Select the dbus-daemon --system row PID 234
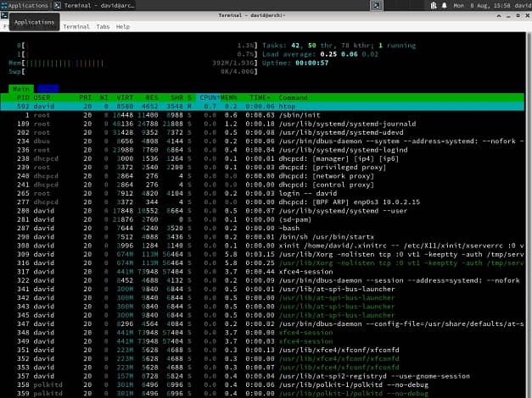532x398 pixels. [262, 141]
